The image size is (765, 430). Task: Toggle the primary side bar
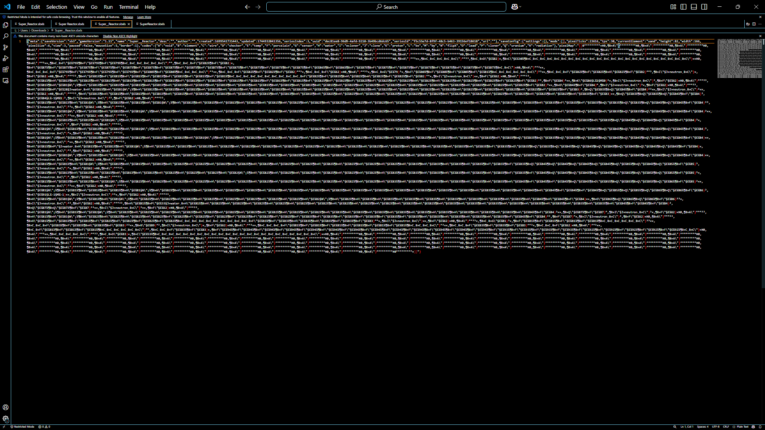click(684, 7)
